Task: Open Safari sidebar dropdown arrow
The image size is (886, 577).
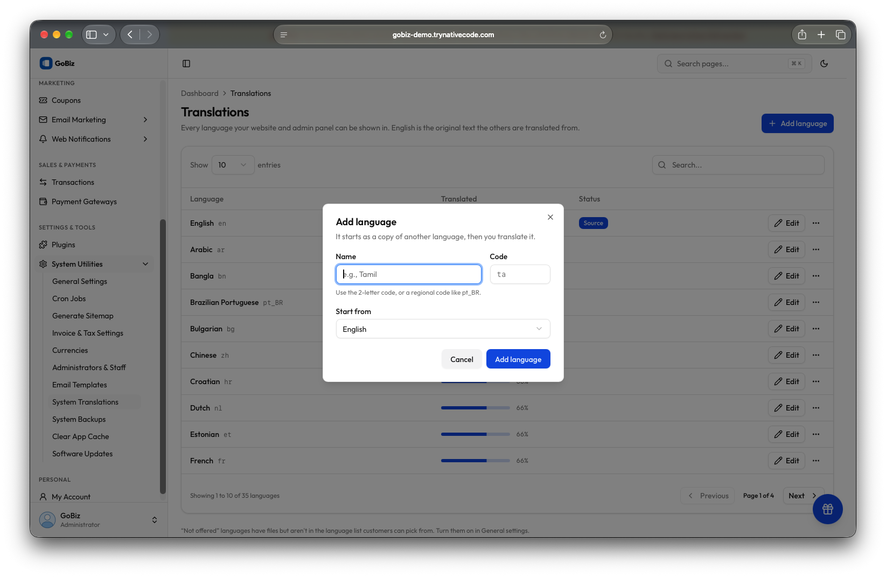Action: click(x=106, y=34)
